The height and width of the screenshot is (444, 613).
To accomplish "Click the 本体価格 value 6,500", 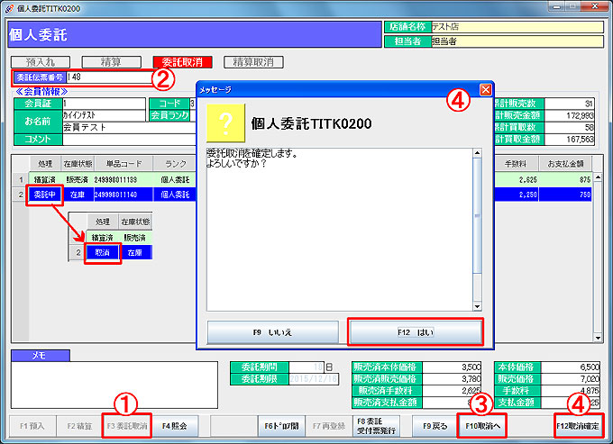I will coord(571,367).
